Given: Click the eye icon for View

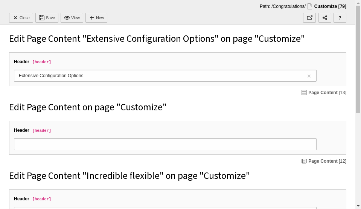Looking at the screenshot, I should click(x=67, y=18).
